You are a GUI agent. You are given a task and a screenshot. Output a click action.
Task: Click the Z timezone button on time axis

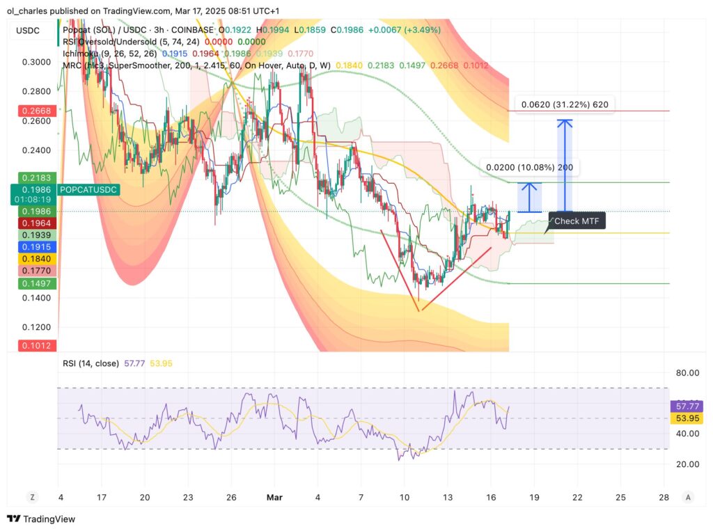click(32, 497)
